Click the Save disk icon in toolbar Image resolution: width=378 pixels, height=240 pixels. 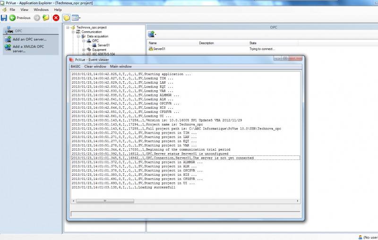(x=4, y=18)
